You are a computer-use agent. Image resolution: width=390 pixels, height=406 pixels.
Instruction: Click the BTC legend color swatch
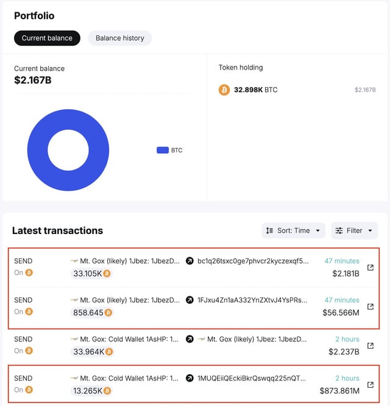[162, 150]
